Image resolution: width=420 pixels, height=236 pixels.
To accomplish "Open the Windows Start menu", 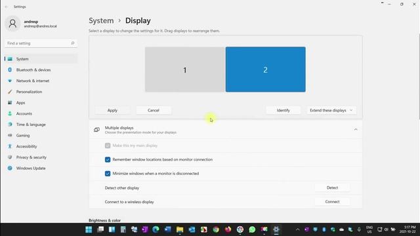I will (x=89, y=229).
